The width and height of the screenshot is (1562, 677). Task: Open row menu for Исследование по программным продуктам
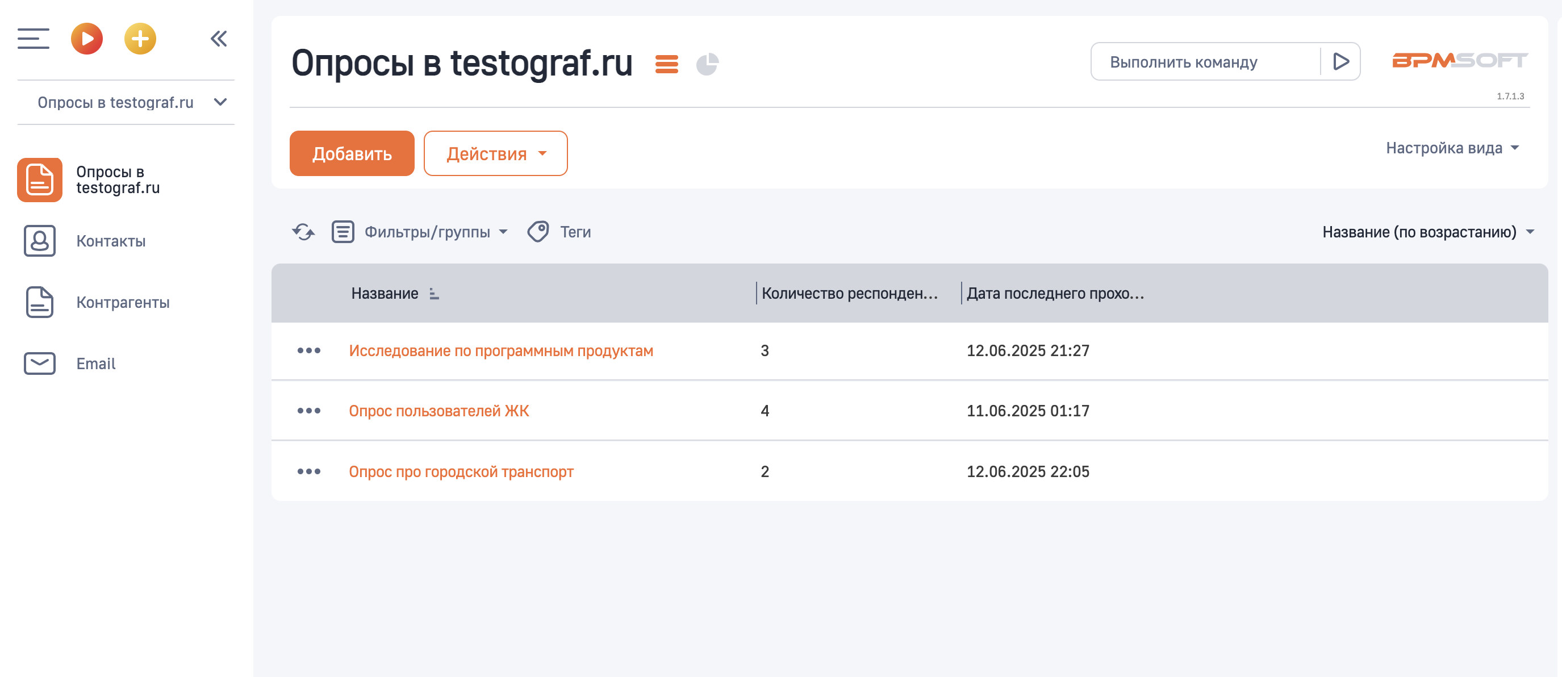(308, 350)
